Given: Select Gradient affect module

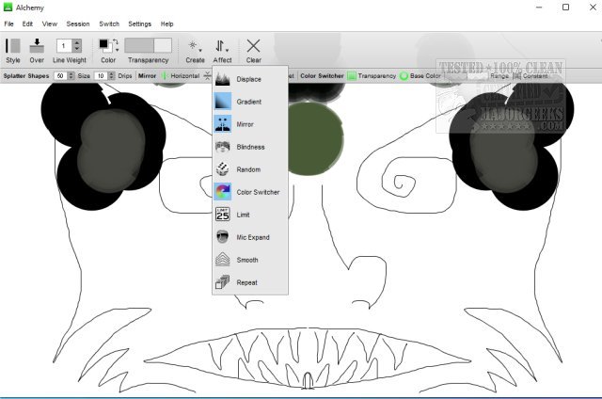Looking at the screenshot, I should [x=250, y=102].
